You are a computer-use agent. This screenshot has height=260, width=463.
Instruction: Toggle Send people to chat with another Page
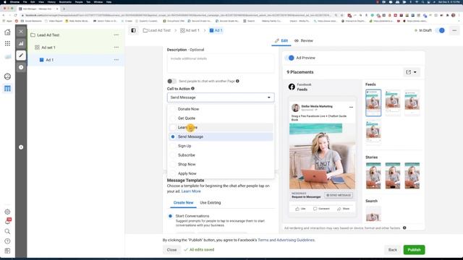(171, 81)
